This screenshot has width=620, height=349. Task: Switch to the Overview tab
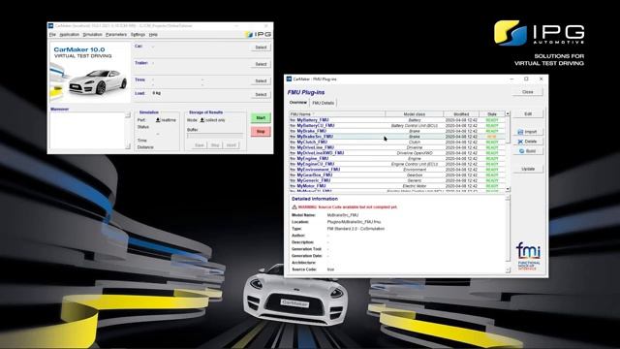[298, 103]
